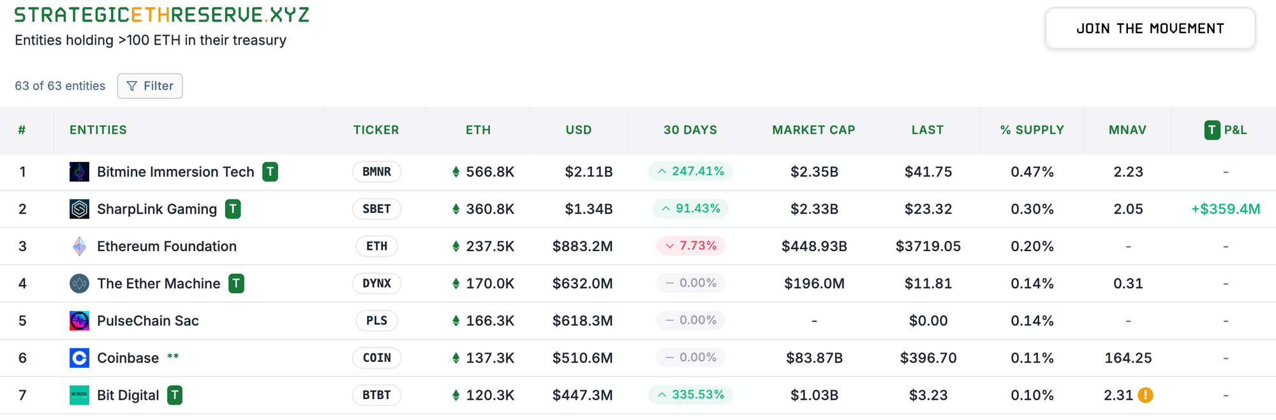The width and height of the screenshot is (1276, 420).
Task: Open the Filter button
Action: pos(150,86)
